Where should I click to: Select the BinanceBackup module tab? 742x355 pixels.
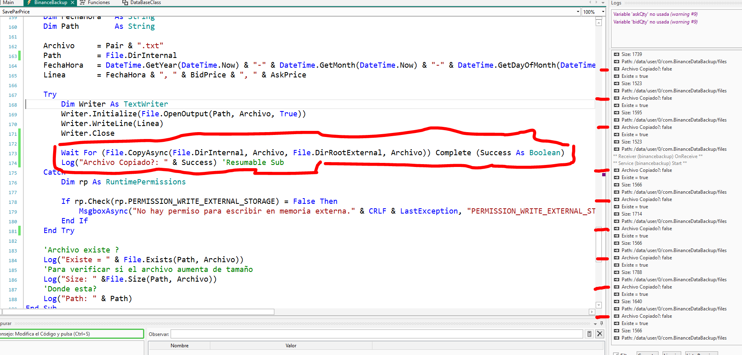(x=51, y=2)
